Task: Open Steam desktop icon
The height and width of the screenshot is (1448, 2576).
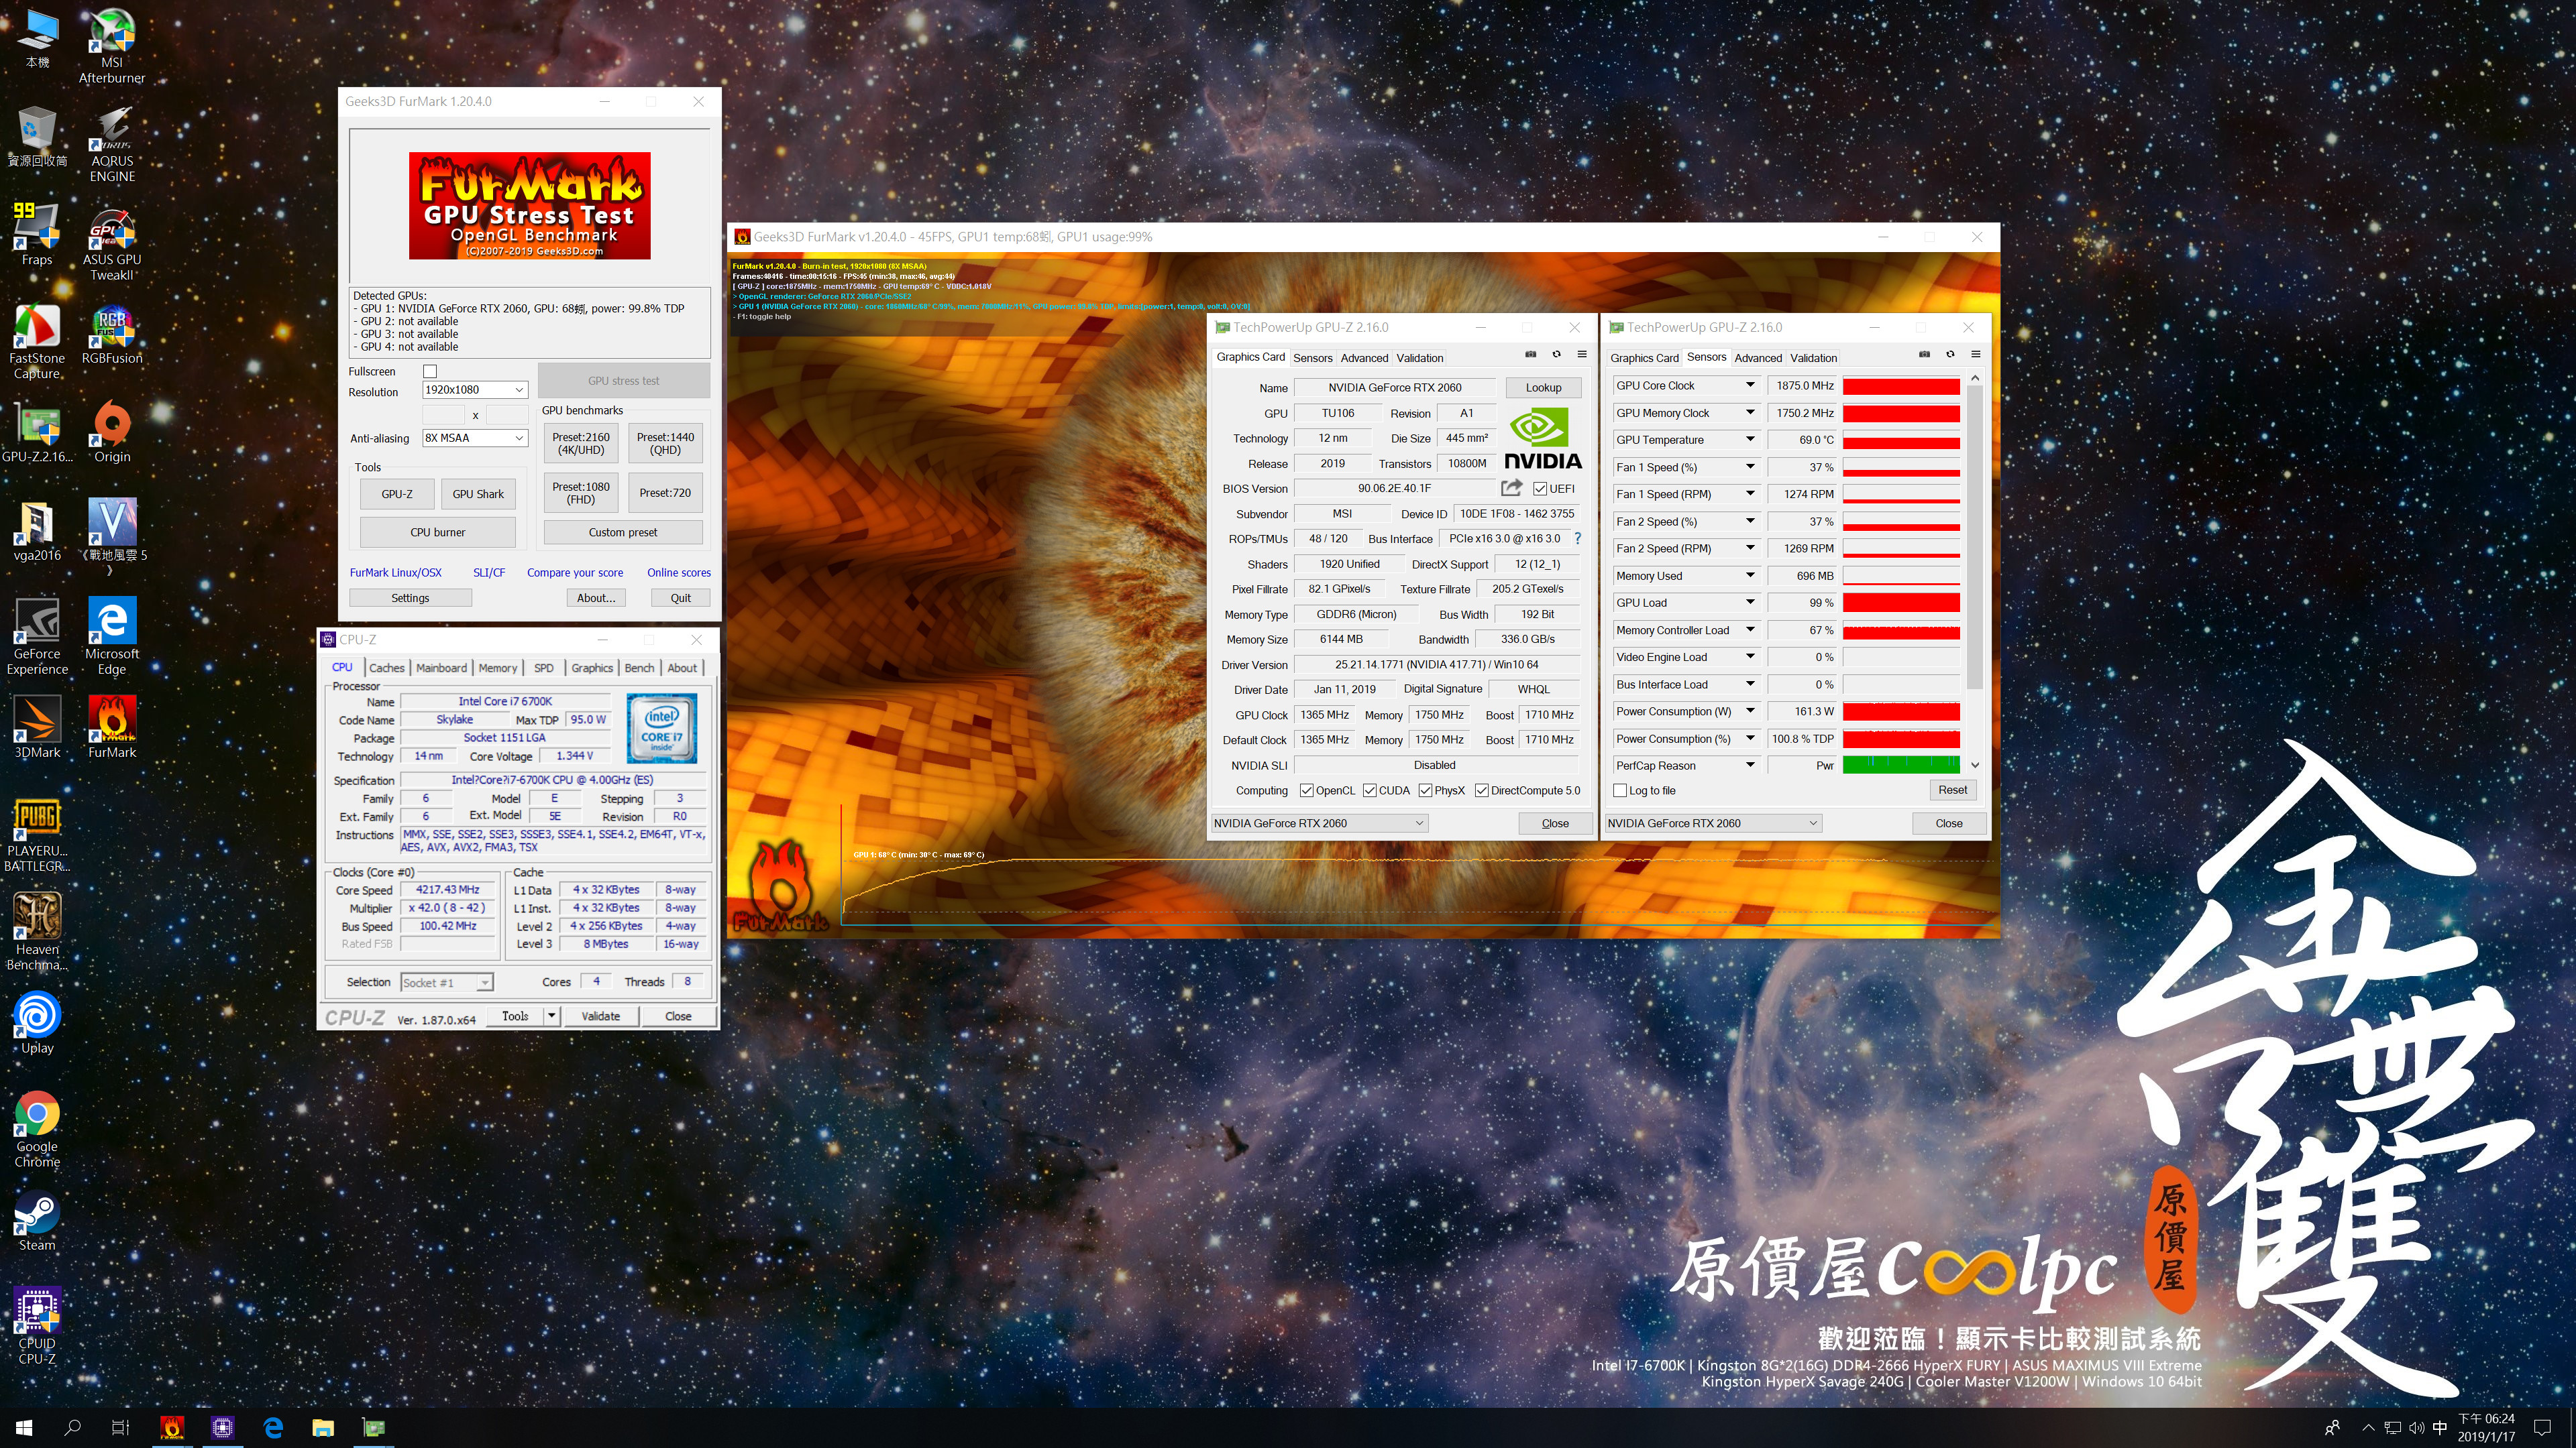Action: coord(37,1219)
